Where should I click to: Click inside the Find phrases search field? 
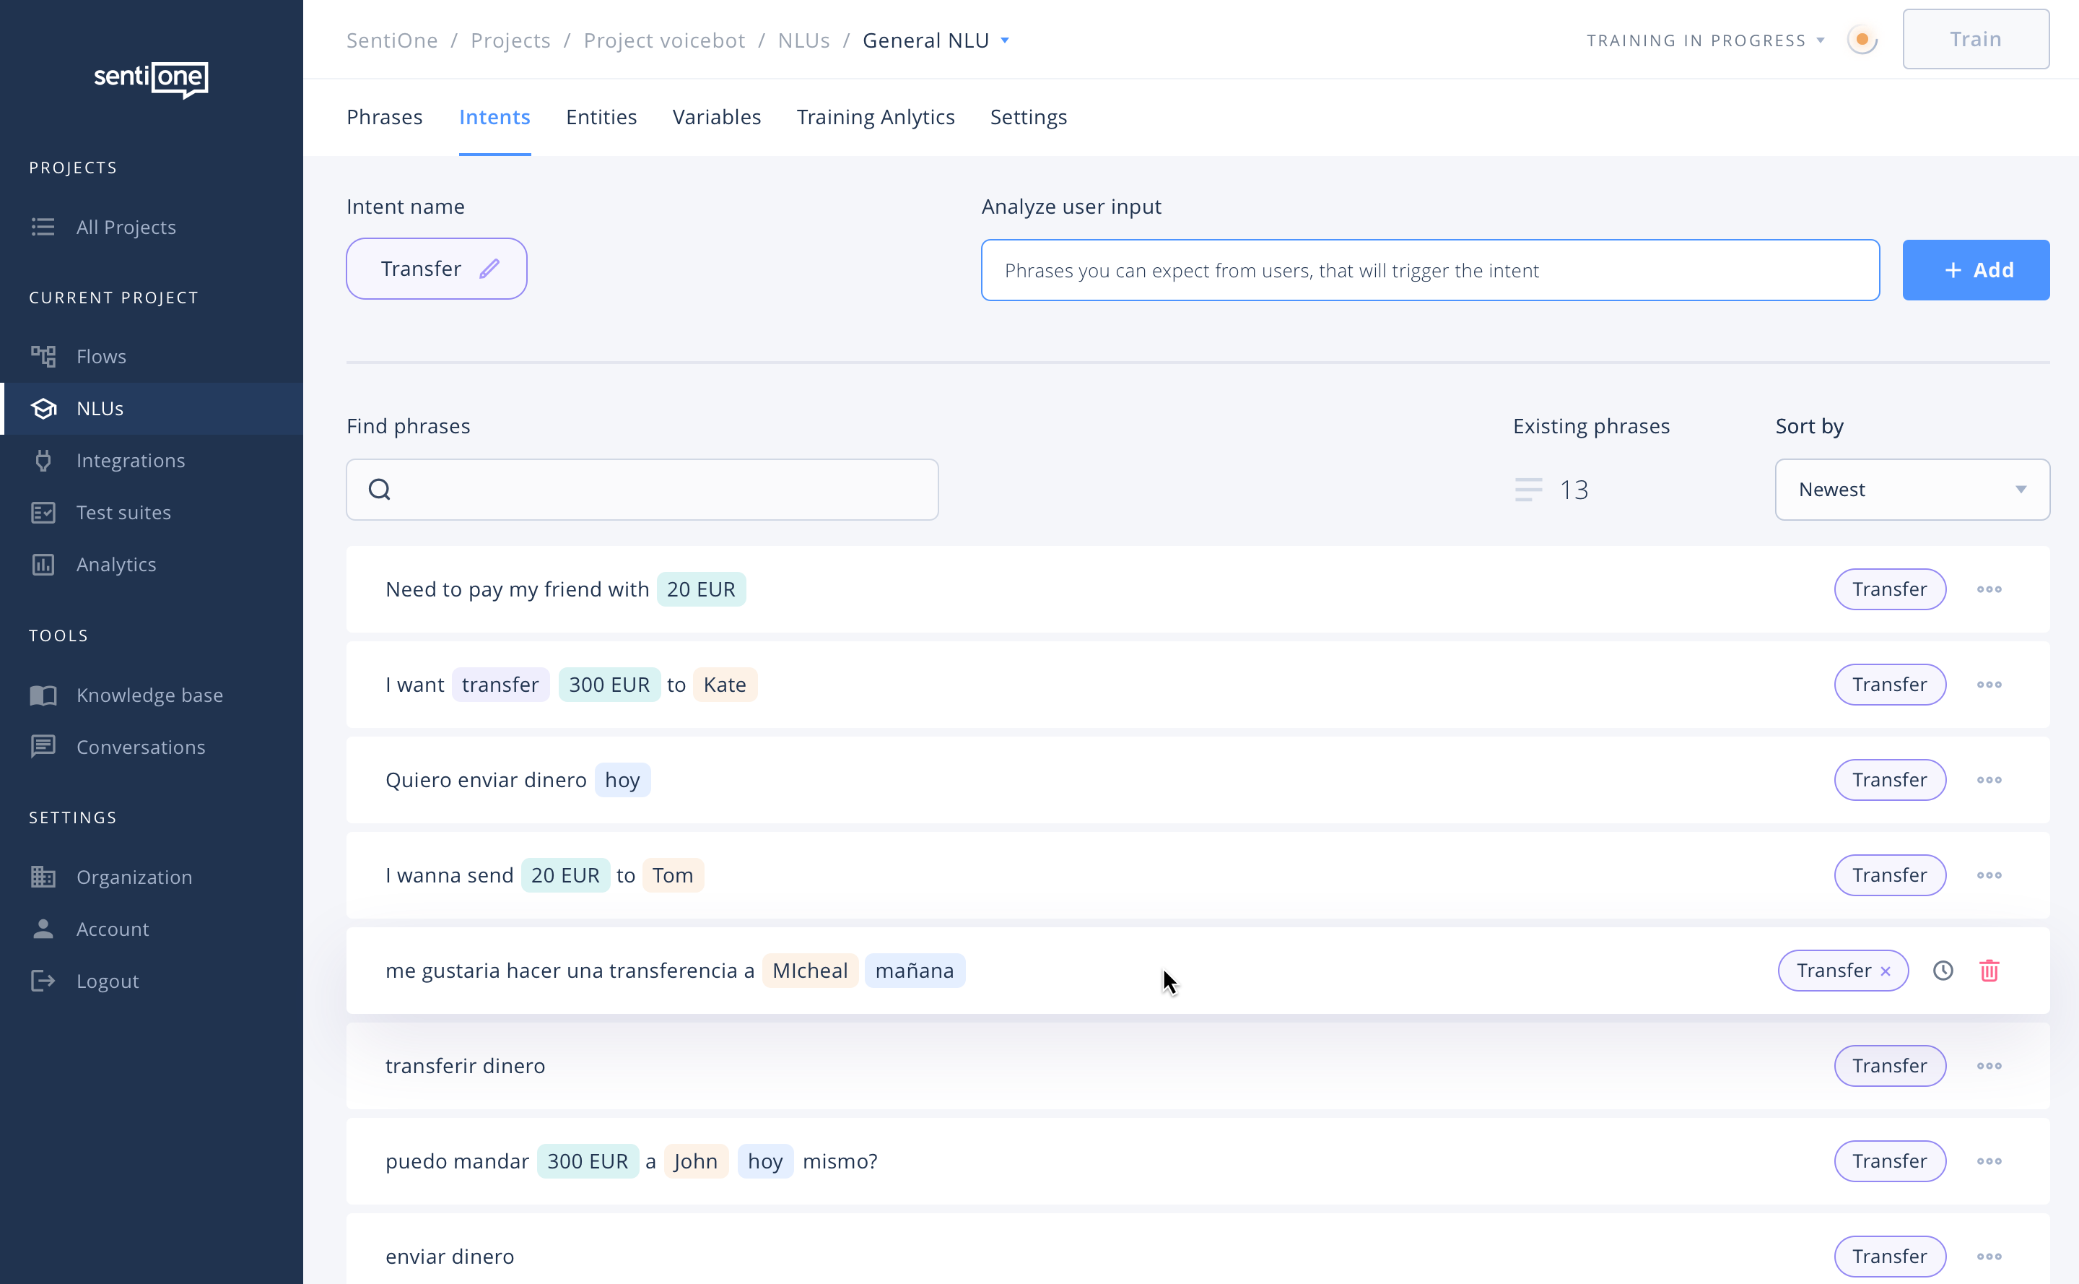[642, 489]
